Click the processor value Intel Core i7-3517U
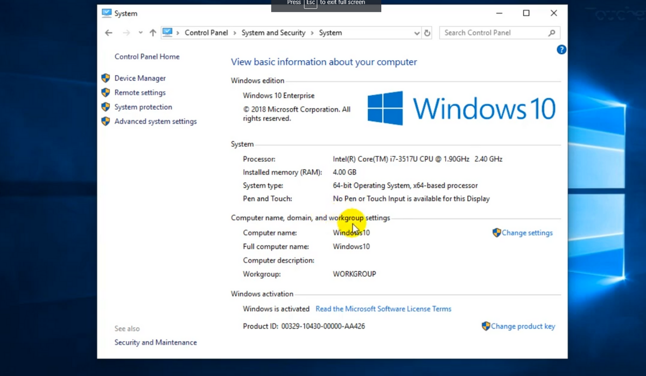The height and width of the screenshot is (376, 646). pyautogui.click(x=418, y=159)
